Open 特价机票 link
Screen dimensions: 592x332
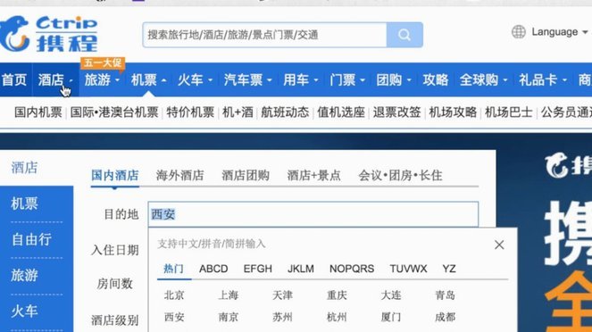pos(190,112)
